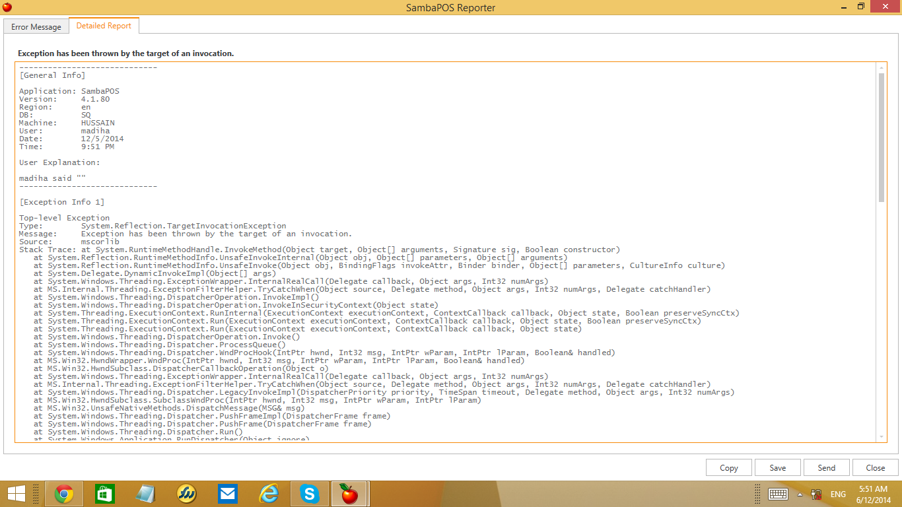Viewport: 902px width, 507px height.
Task: Click the 'DB: SQ' line
Action: click(55, 115)
